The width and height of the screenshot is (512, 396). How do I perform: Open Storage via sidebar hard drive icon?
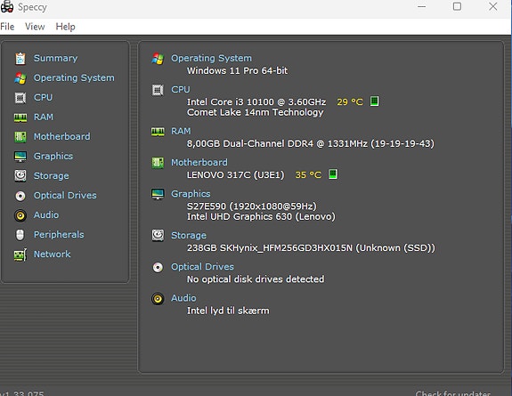[20, 175]
